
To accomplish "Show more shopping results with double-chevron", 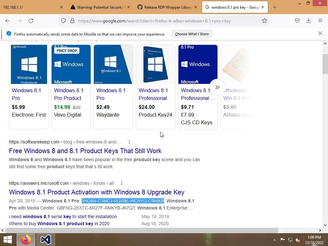I will [x=217, y=87].
